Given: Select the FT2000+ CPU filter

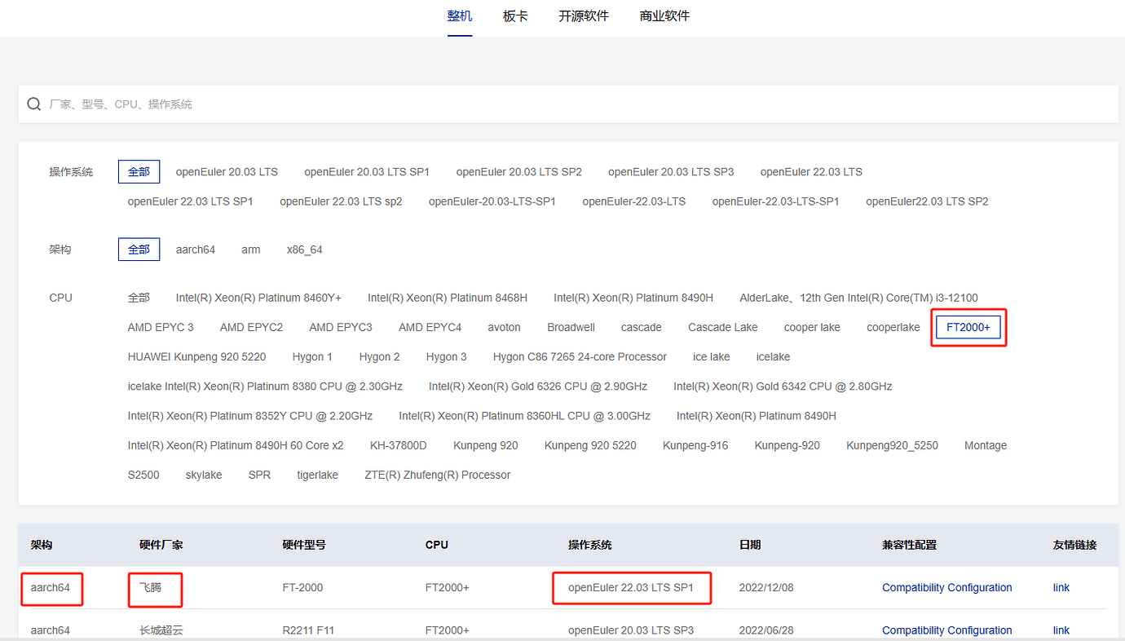Looking at the screenshot, I should (x=968, y=325).
